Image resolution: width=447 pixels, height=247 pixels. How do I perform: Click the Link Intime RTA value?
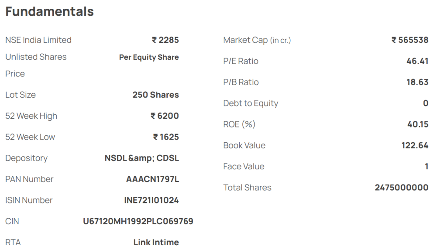(x=156, y=242)
